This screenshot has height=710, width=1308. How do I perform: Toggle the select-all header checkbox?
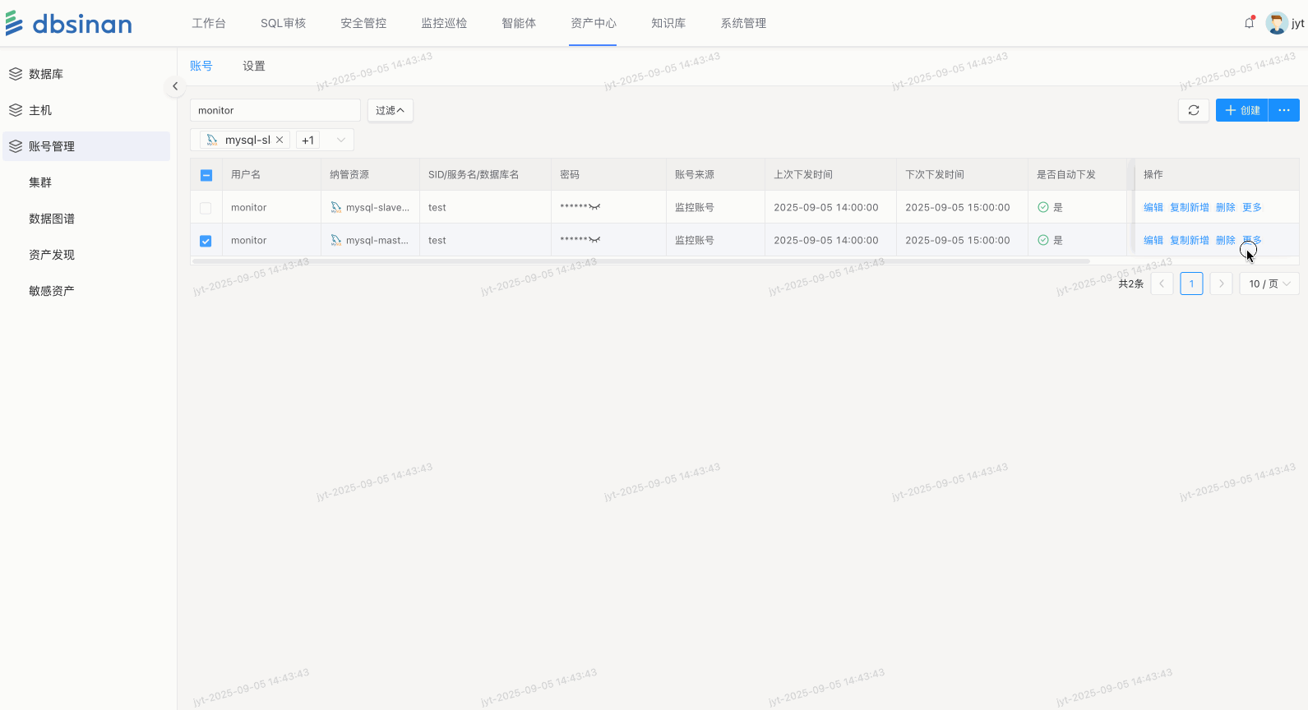click(x=206, y=175)
